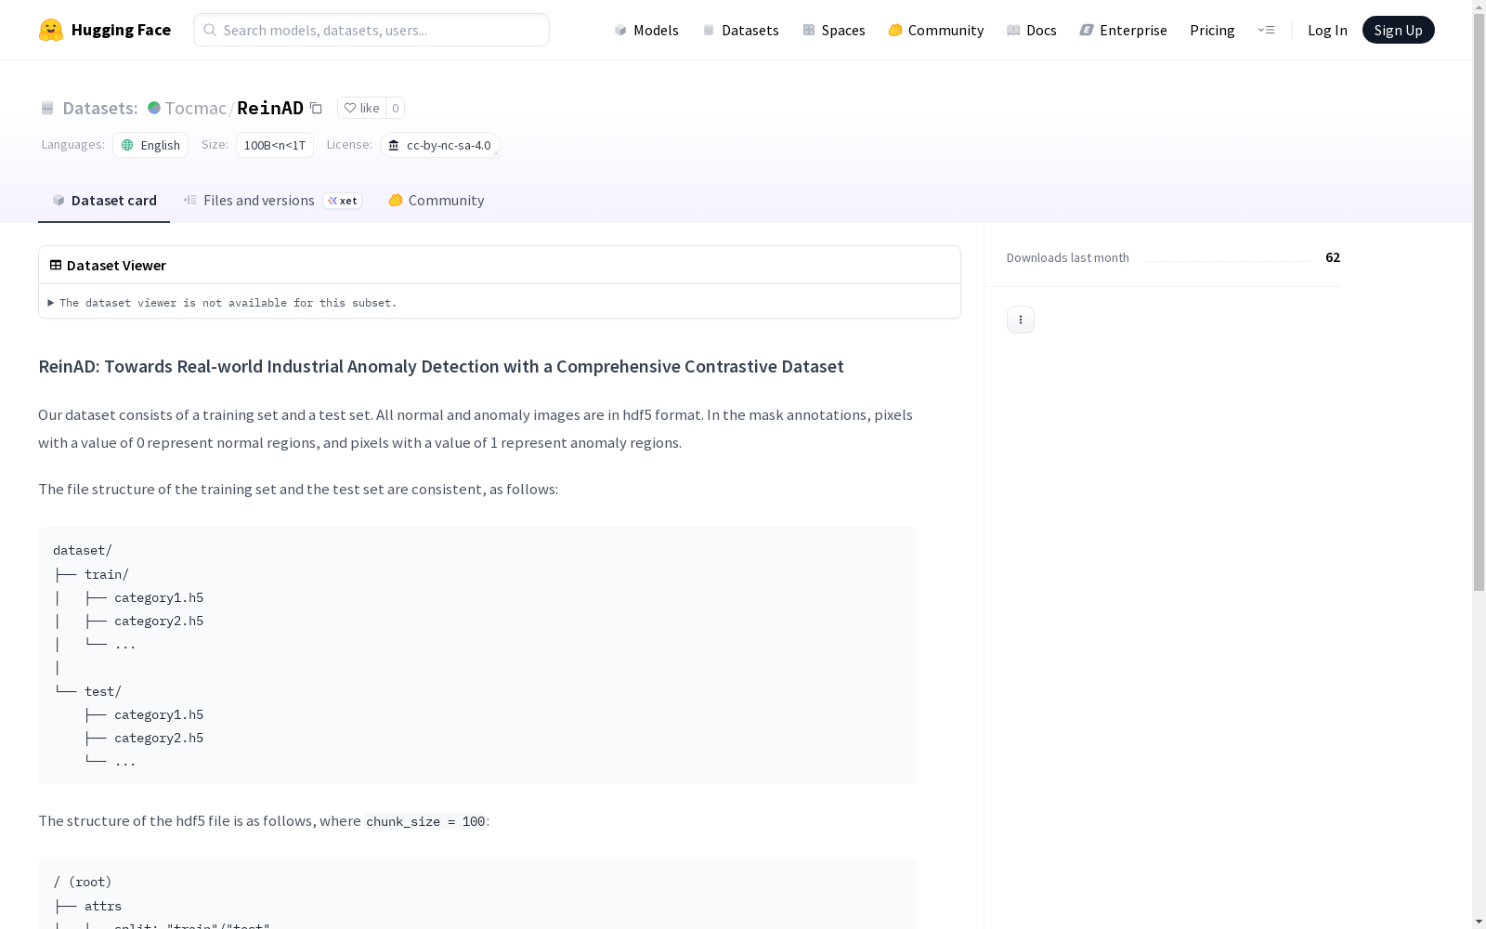Focus the search models input field
This screenshot has height=929, width=1486.
tap(371, 30)
